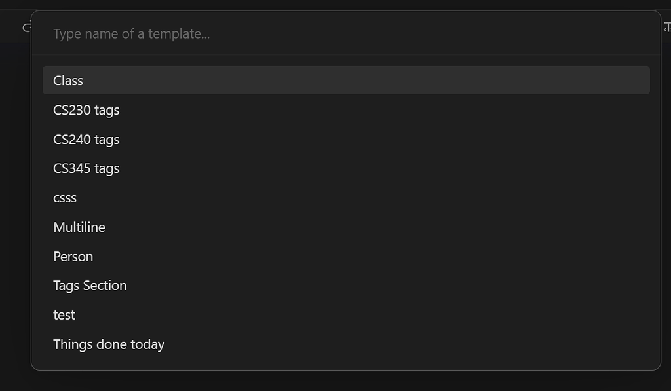Image resolution: width=671 pixels, height=391 pixels.
Task: Choose the Multiline suggestion row
Action: (346, 227)
